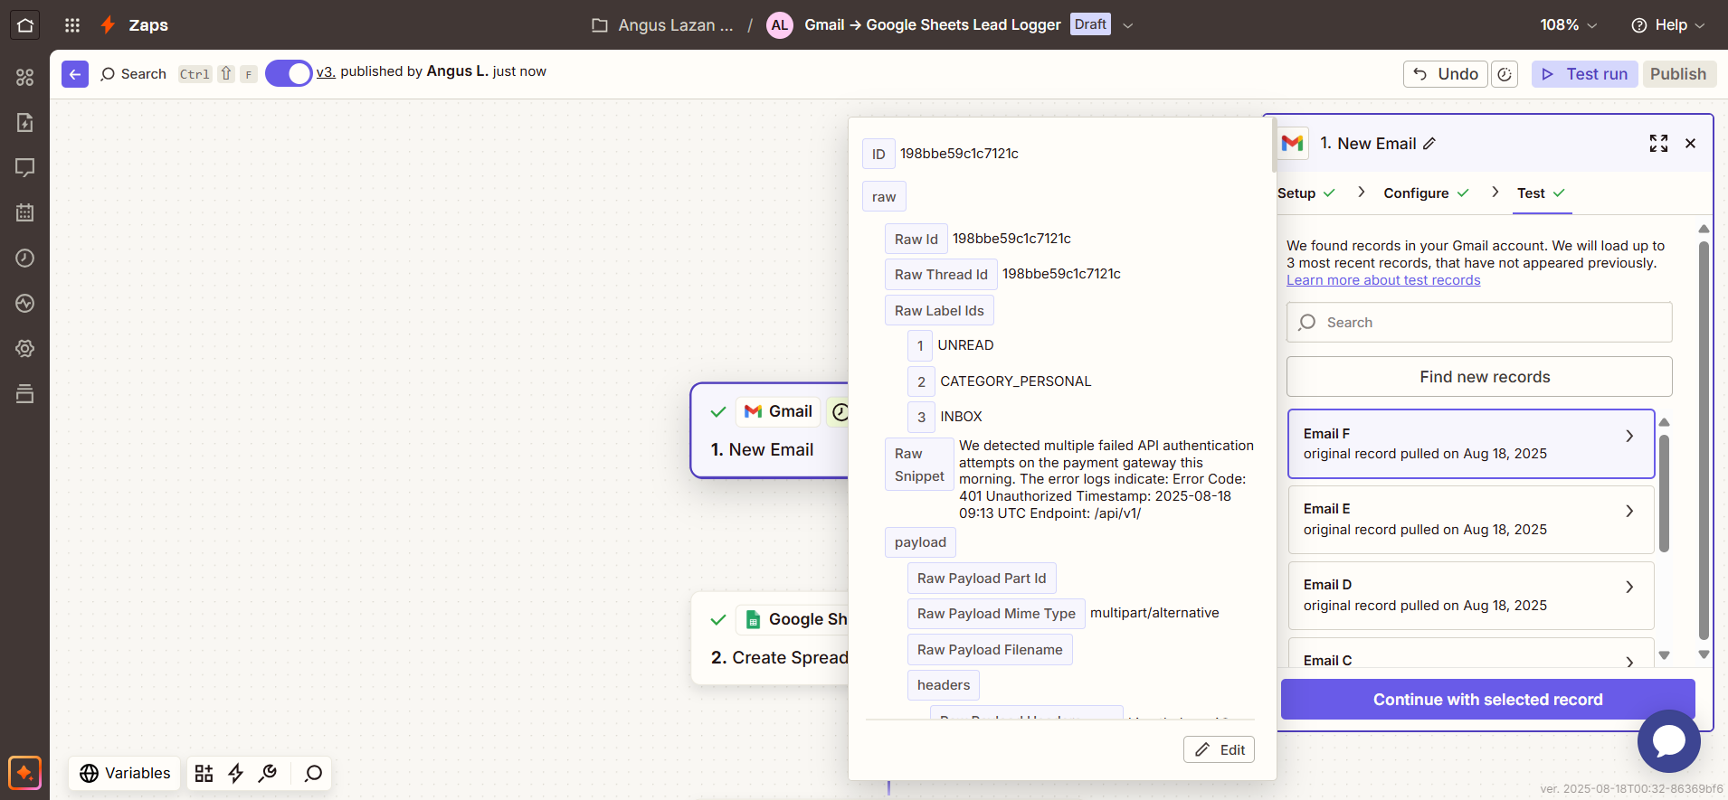This screenshot has width=1728, height=800.
Task: Open the settings gear icon in sidebar
Action: 24,349
